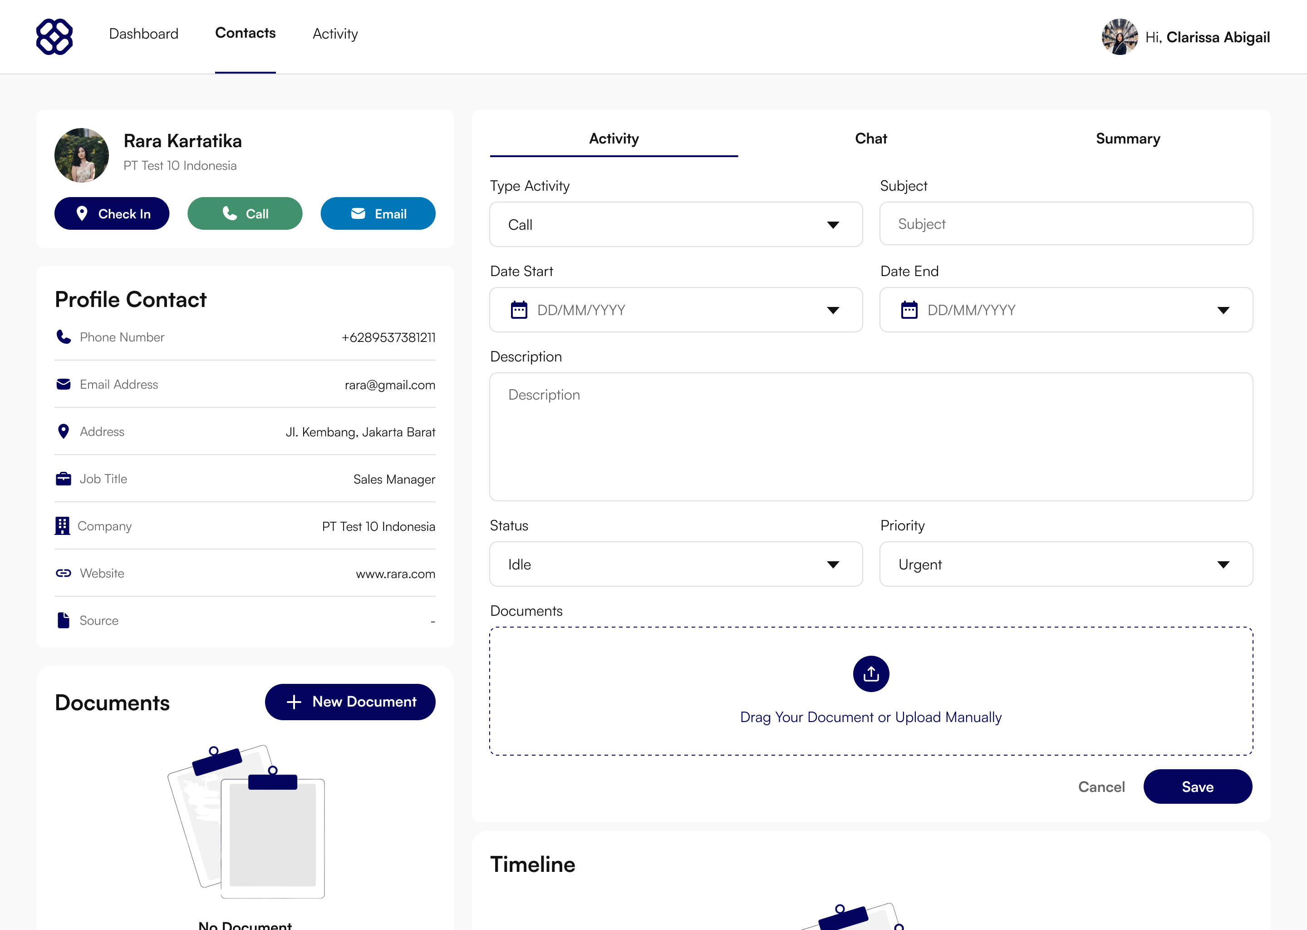
Task: Switch to the Chat tab
Action: (871, 139)
